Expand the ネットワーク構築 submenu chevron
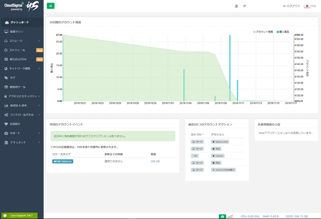321x219 pixels. [39, 69]
